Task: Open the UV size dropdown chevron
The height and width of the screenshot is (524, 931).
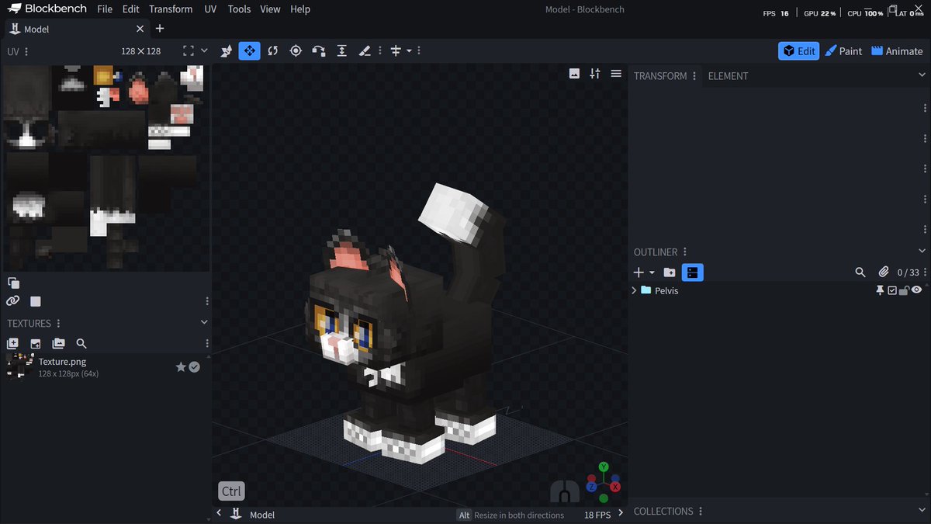Action: pos(204,50)
